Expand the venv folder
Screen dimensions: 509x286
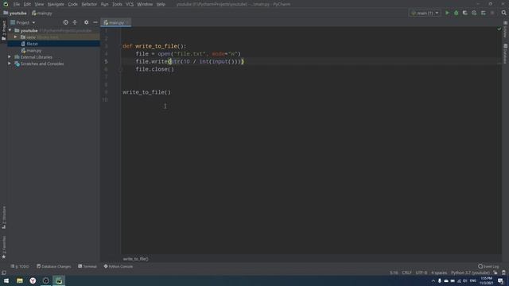[x=16, y=37]
